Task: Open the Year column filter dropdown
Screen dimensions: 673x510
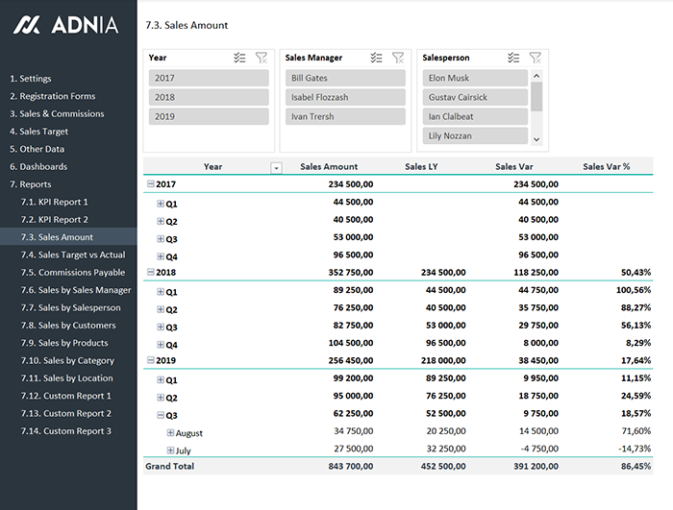Action: click(x=277, y=167)
